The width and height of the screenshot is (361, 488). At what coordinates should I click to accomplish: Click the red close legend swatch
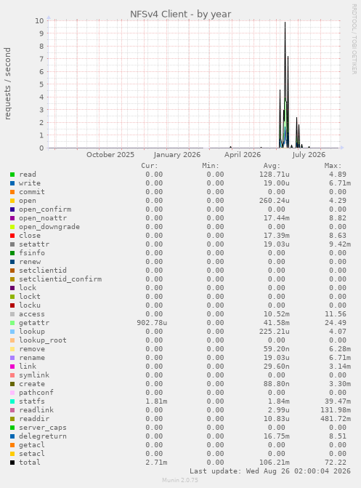(12, 236)
